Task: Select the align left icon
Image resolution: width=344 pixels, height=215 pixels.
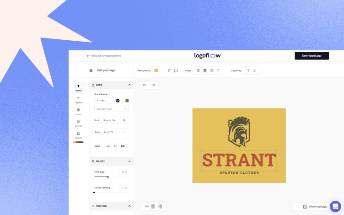Action: tap(199, 70)
